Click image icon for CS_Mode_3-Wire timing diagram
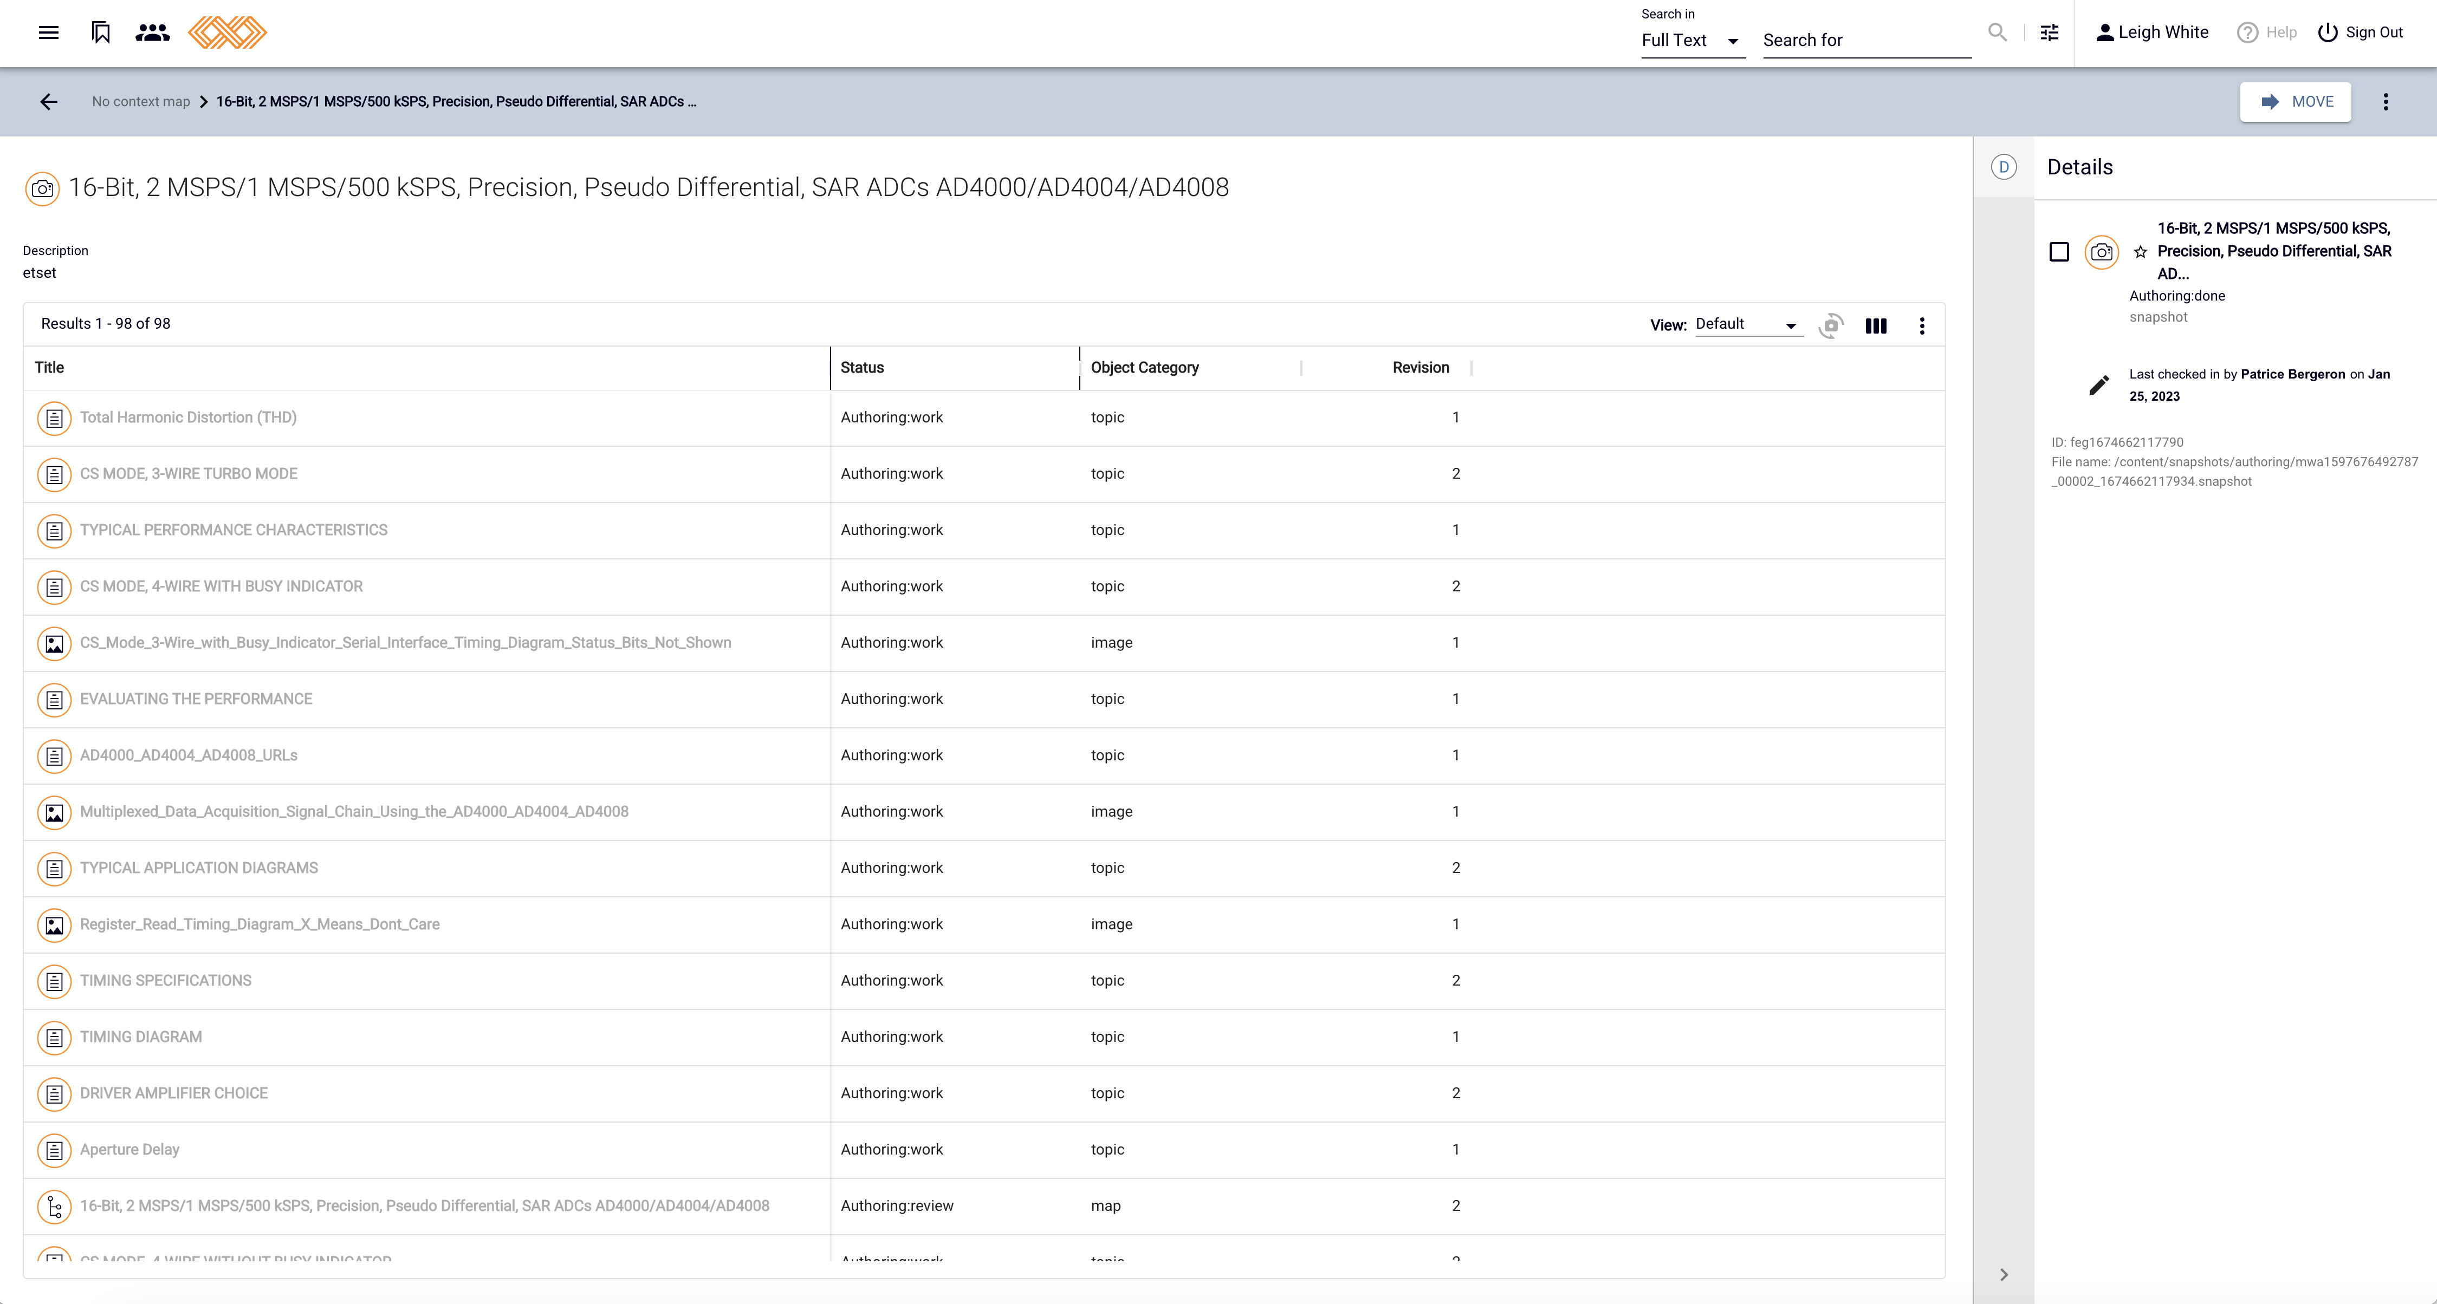This screenshot has height=1304, width=2437. tap(54, 643)
